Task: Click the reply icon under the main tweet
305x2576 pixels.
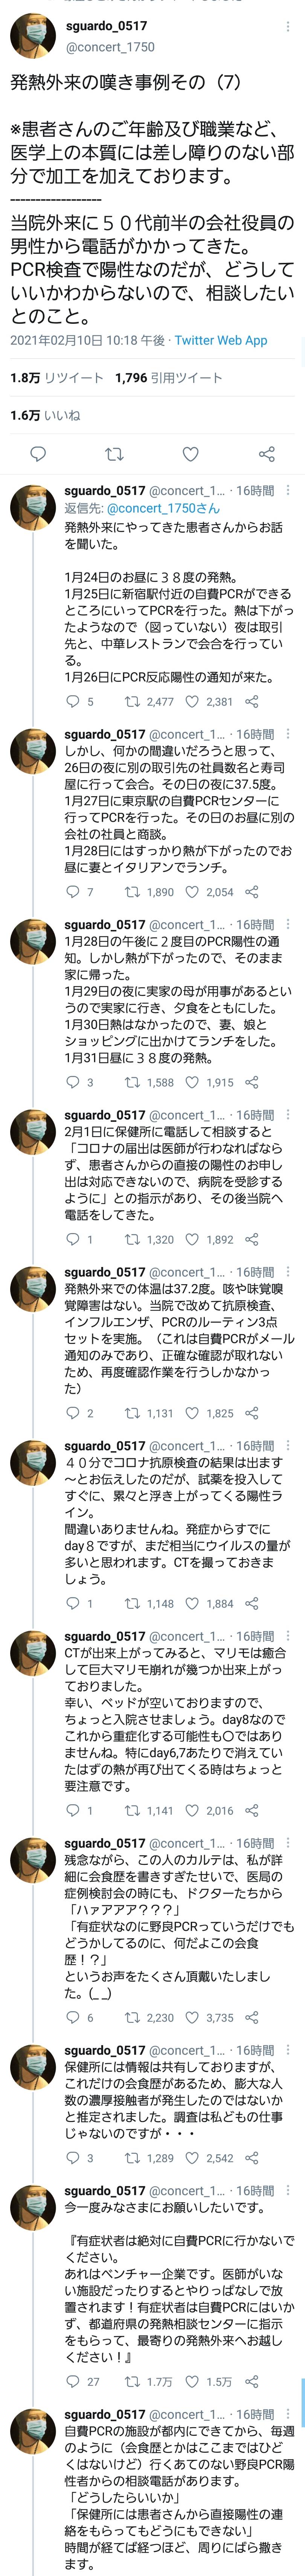Action: click(38, 454)
